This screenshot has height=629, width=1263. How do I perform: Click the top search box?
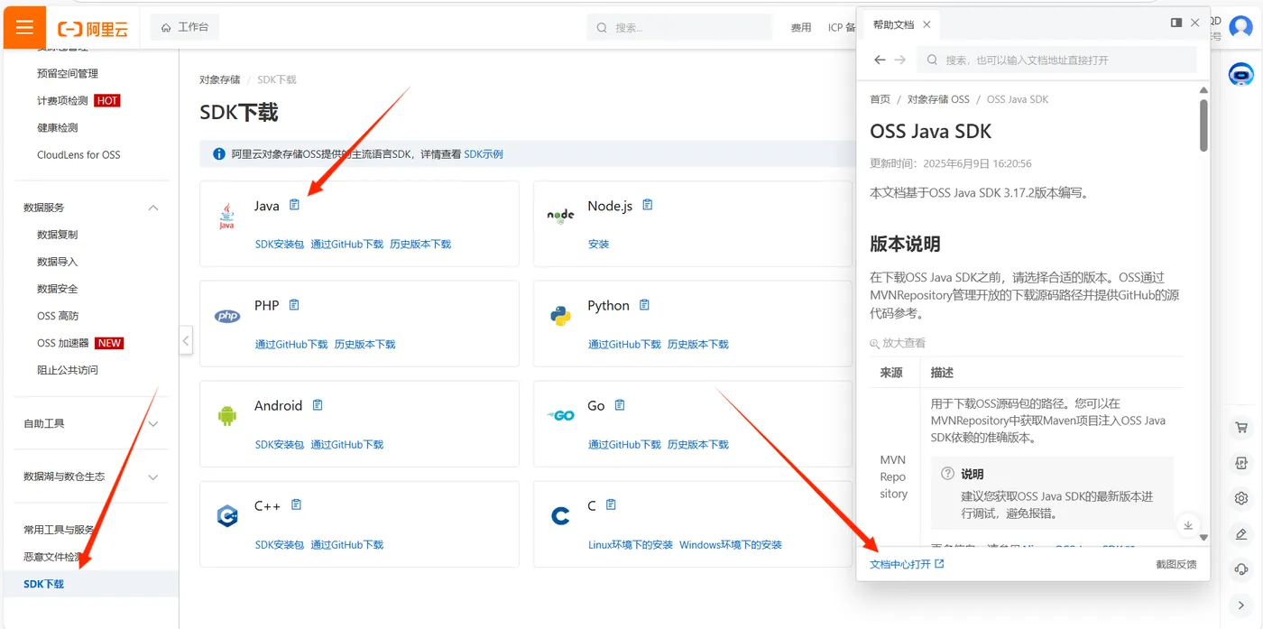pos(679,27)
